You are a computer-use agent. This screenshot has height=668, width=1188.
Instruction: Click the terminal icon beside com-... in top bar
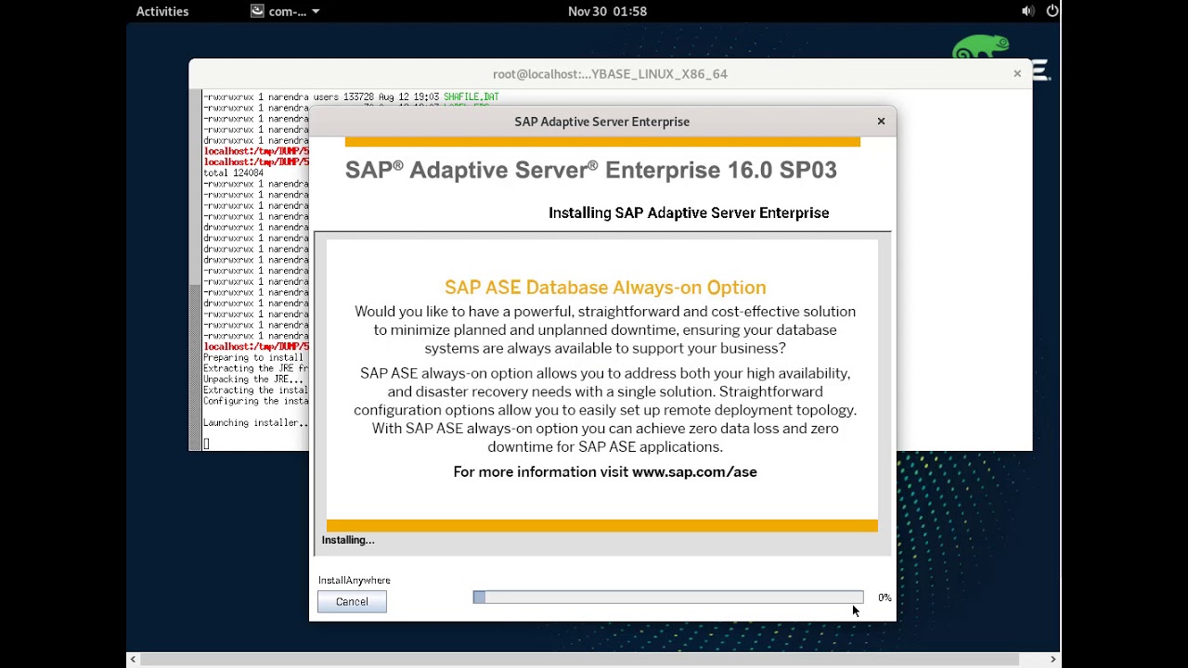pyautogui.click(x=257, y=11)
